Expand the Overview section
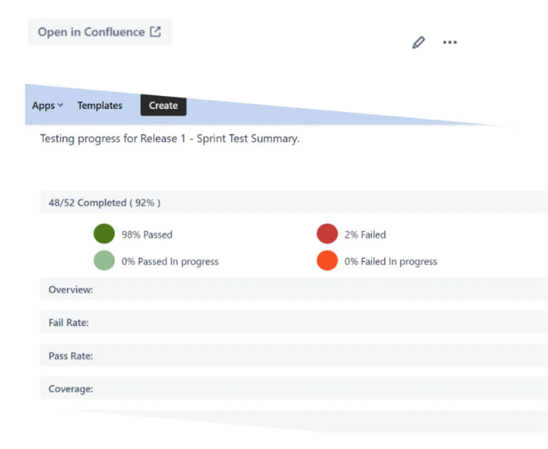Viewport: 548px width, 449px height. point(71,289)
